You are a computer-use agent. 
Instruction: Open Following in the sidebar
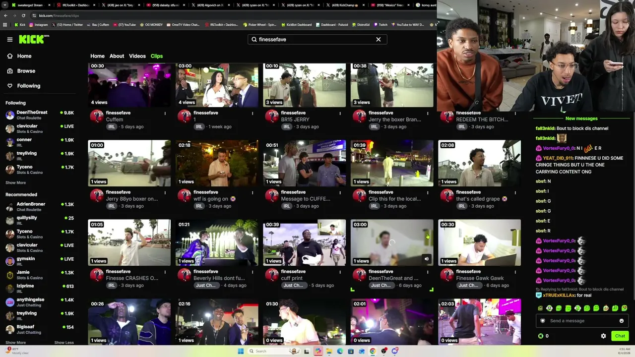point(29,86)
